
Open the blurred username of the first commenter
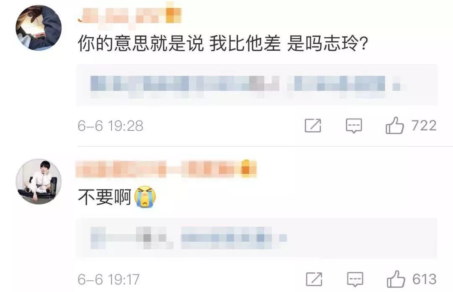[130, 16]
